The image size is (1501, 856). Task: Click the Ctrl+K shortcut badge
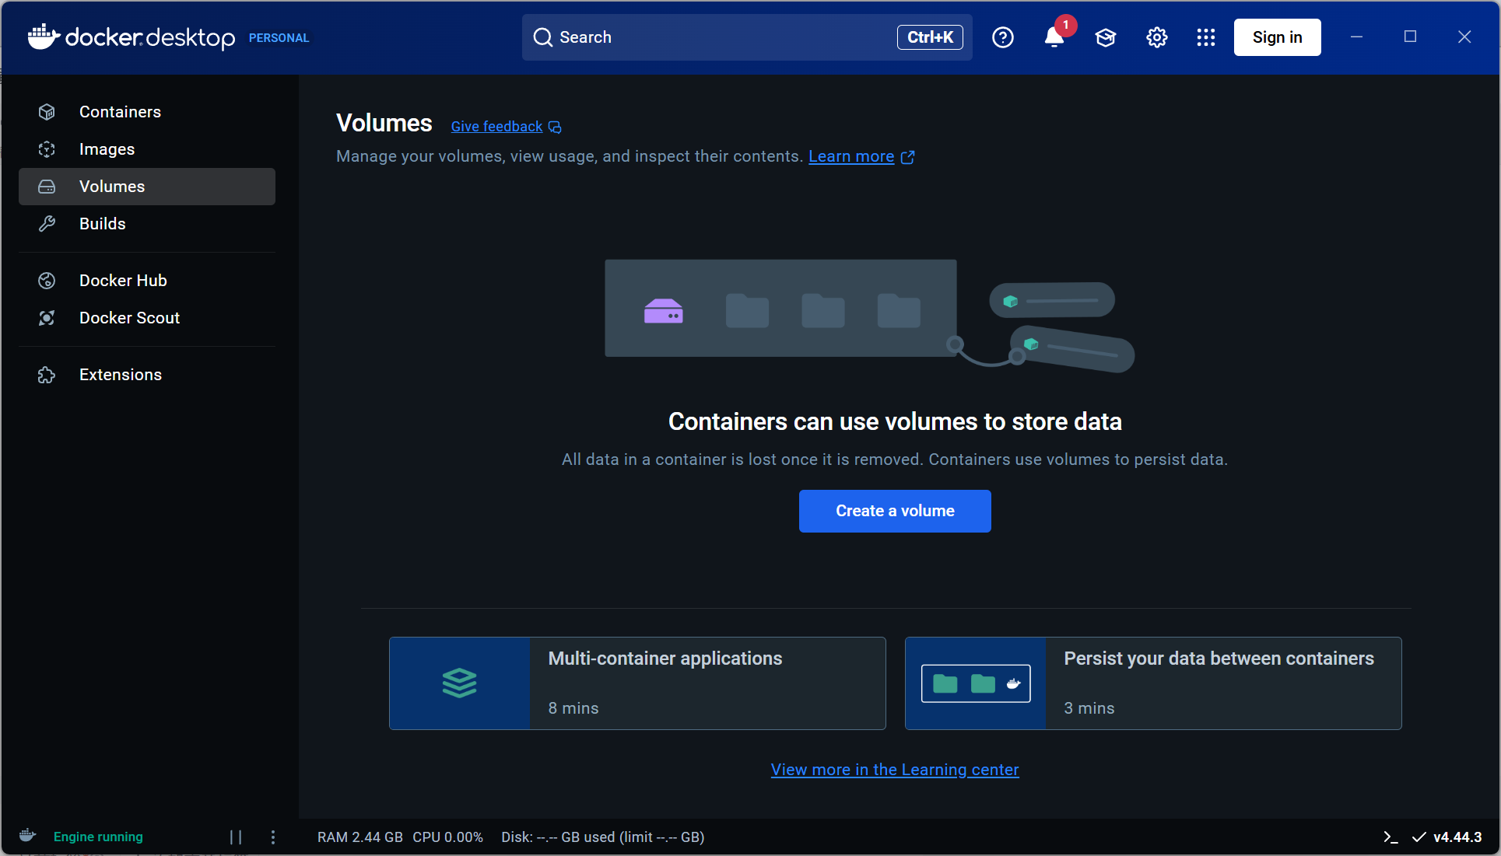[x=930, y=37]
